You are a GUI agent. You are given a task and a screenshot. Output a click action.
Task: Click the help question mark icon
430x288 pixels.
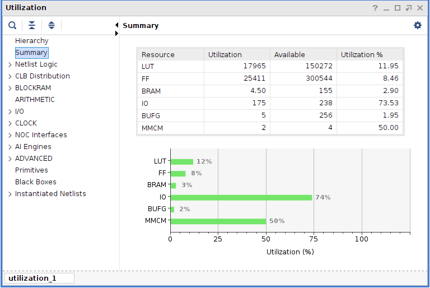(x=375, y=8)
